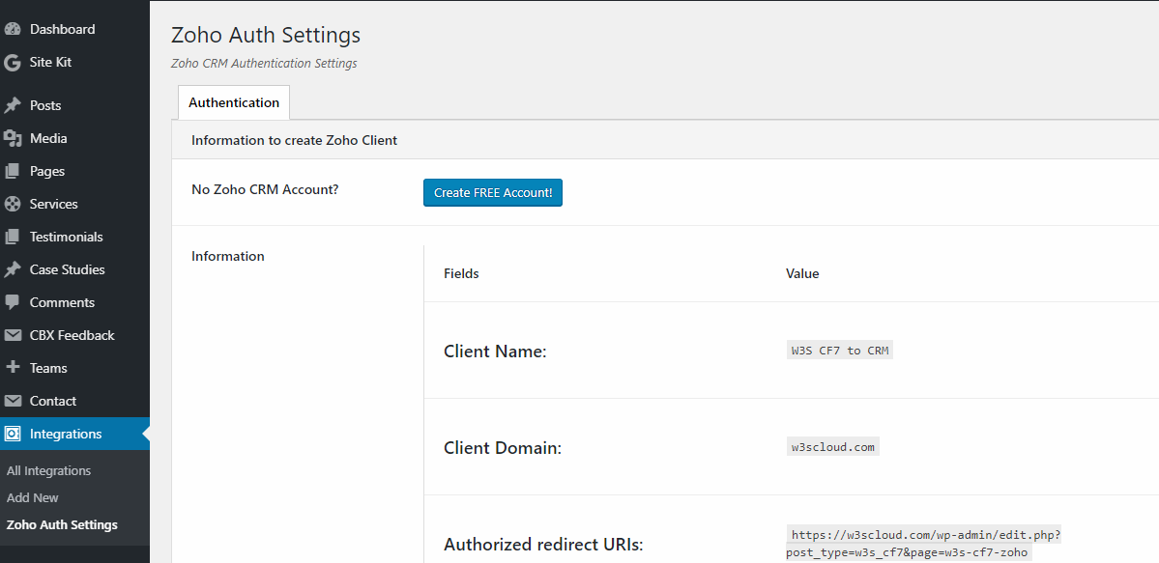Open Zoho Auth Settings submenu link
1159x563 pixels.
click(x=62, y=524)
